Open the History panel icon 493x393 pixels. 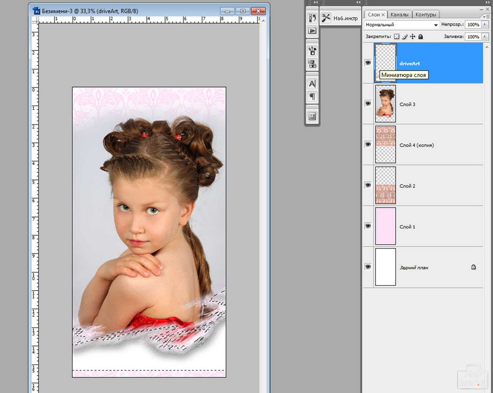tap(312, 18)
